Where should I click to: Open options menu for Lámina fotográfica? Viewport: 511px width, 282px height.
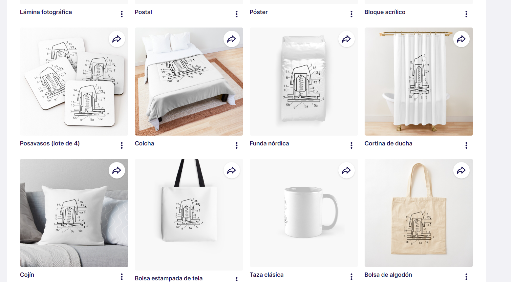click(x=122, y=14)
